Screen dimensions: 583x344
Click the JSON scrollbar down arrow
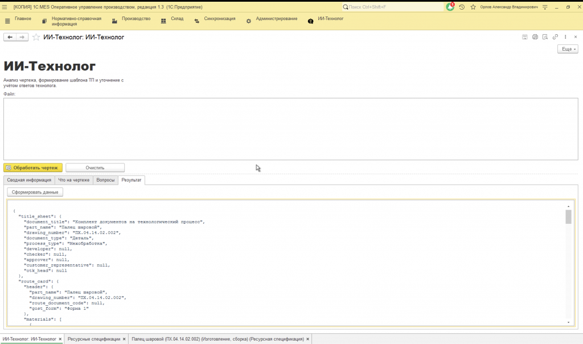pos(568,322)
